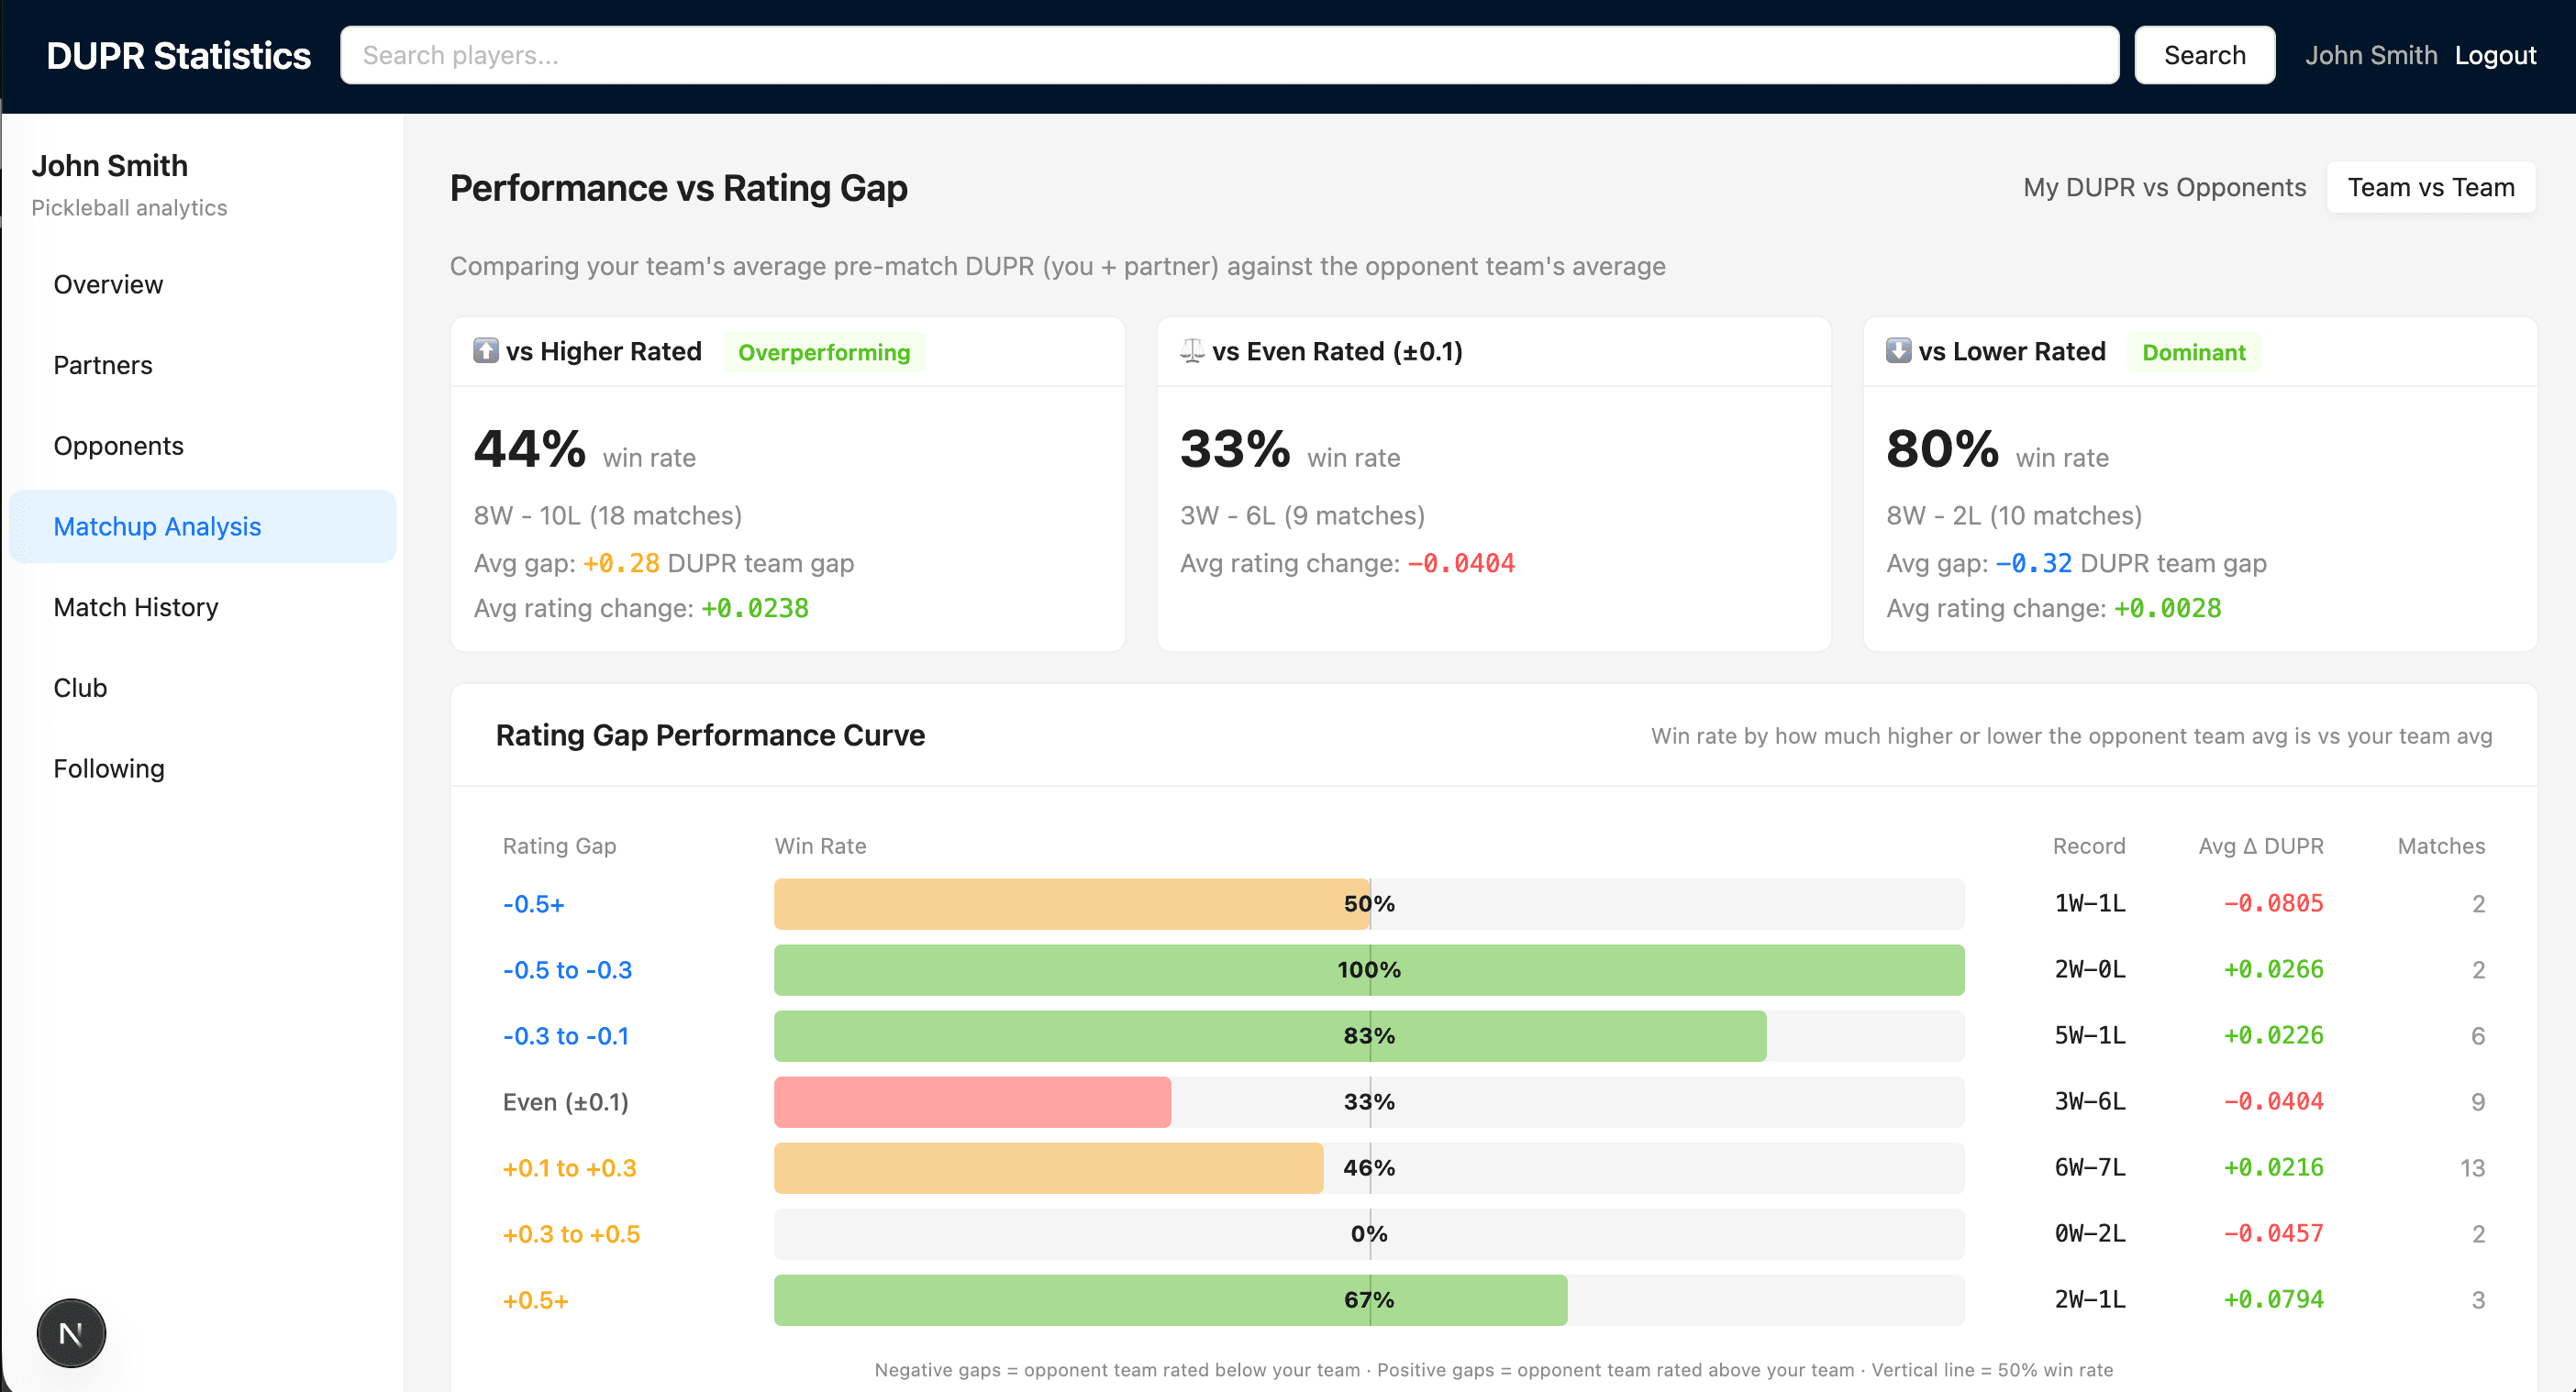Click the N avatar badge at bottom left
The height and width of the screenshot is (1392, 2576).
(x=70, y=1332)
